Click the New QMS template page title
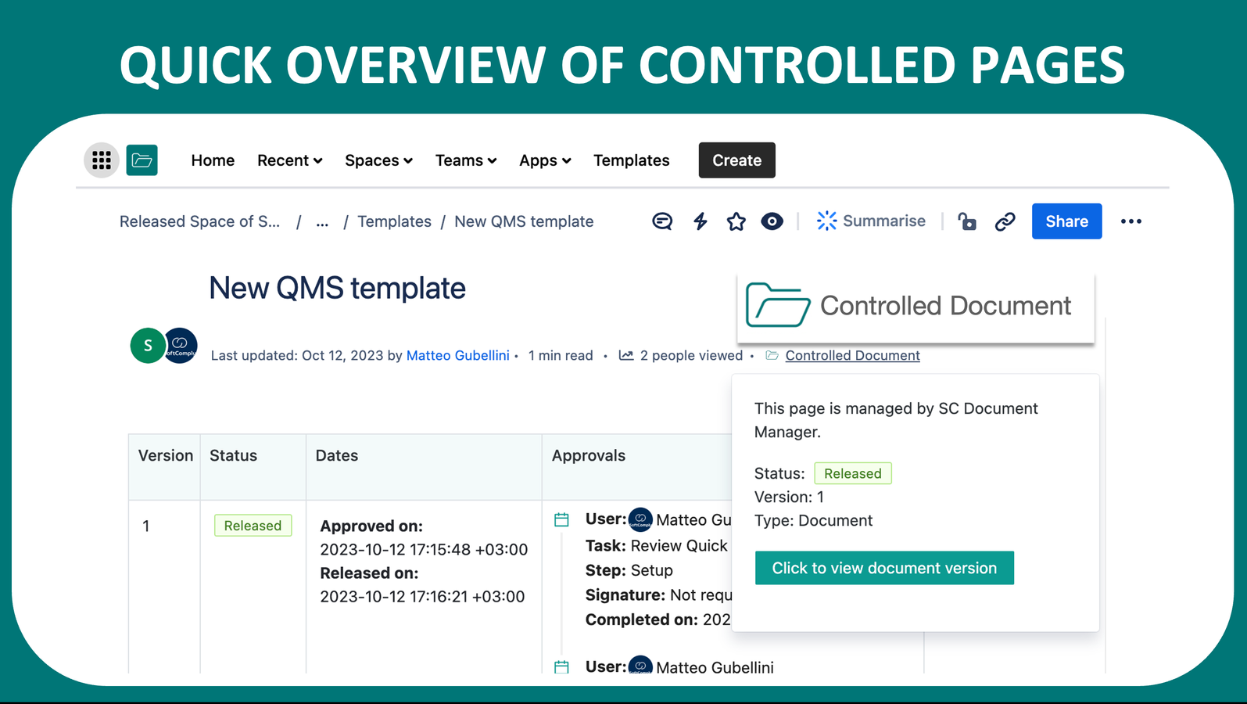Image resolution: width=1247 pixels, height=704 pixels. tap(337, 288)
